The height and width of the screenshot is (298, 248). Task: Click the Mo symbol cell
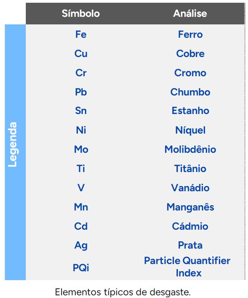tap(81, 149)
